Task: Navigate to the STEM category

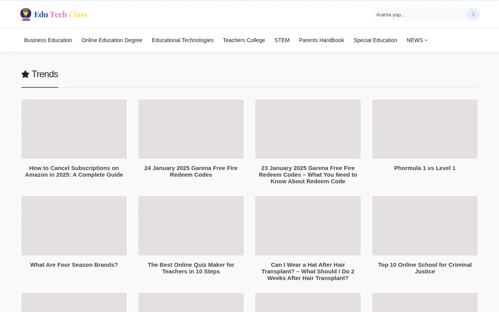Action: [282, 40]
